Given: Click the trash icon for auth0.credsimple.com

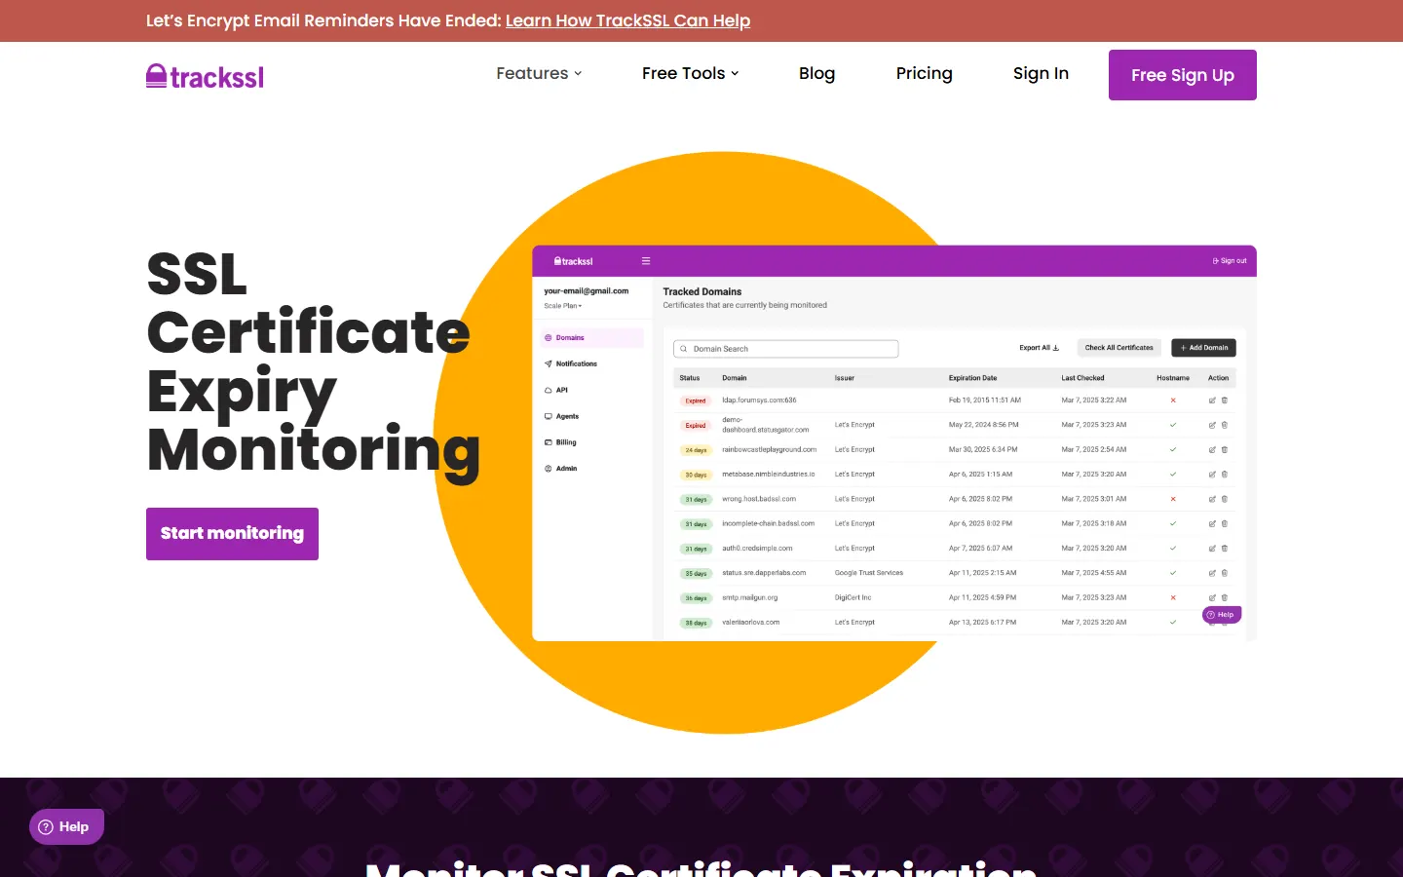Looking at the screenshot, I should [x=1225, y=549].
